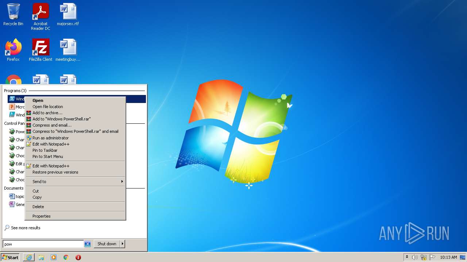Click Edit with Notepad++ above Restore previous versions
Viewport: 467px width, 262px height.
point(75,166)
